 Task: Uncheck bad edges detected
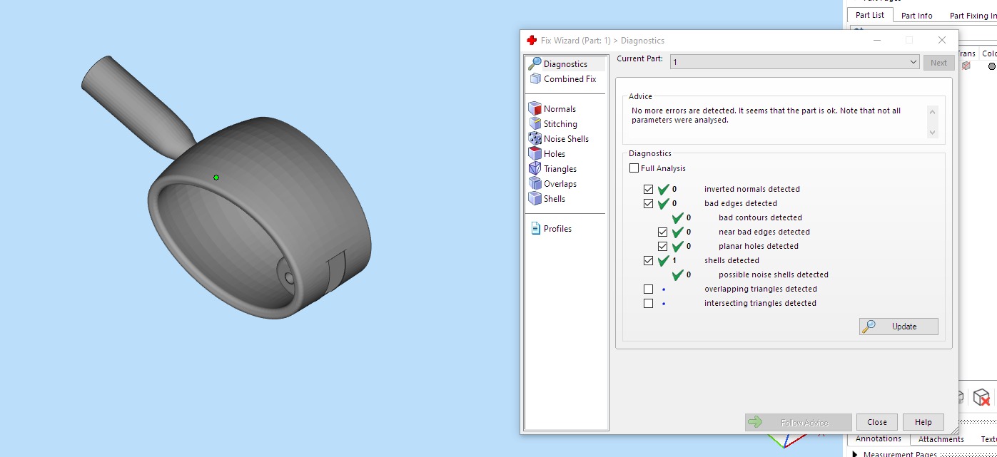pyautogui.click(x=648, y=204)
